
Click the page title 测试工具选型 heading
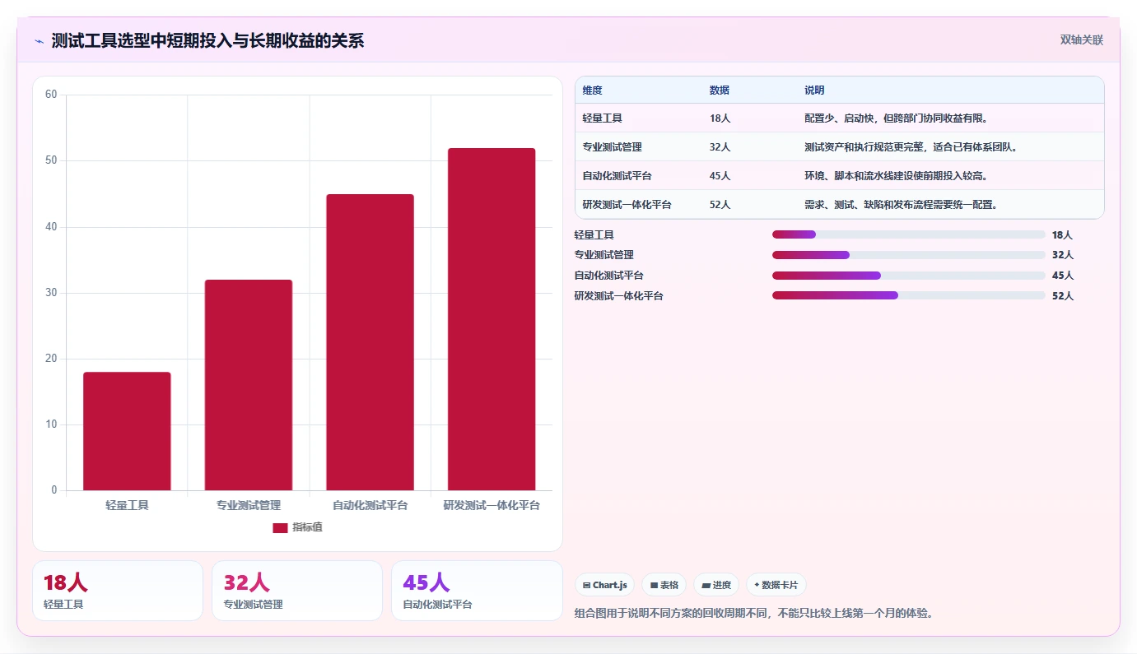207,40
